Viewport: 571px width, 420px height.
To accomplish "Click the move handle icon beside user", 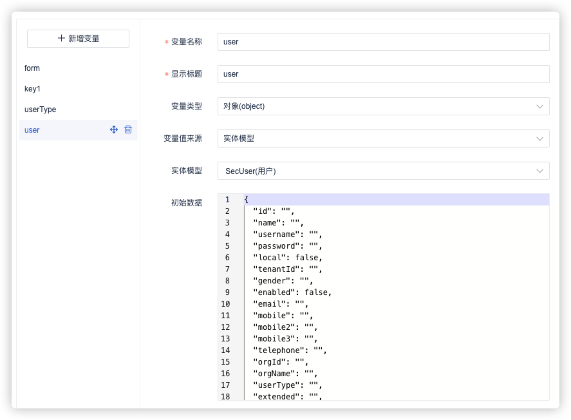I will (x=114, y=129).
